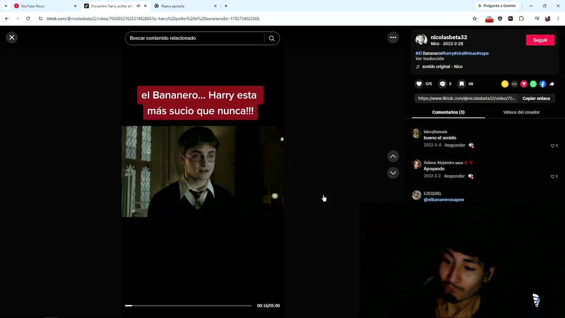Open nicolasbeta32 username link
Image resolution: width=565 pixels, height=318 pixels.
tap(449, 38)
